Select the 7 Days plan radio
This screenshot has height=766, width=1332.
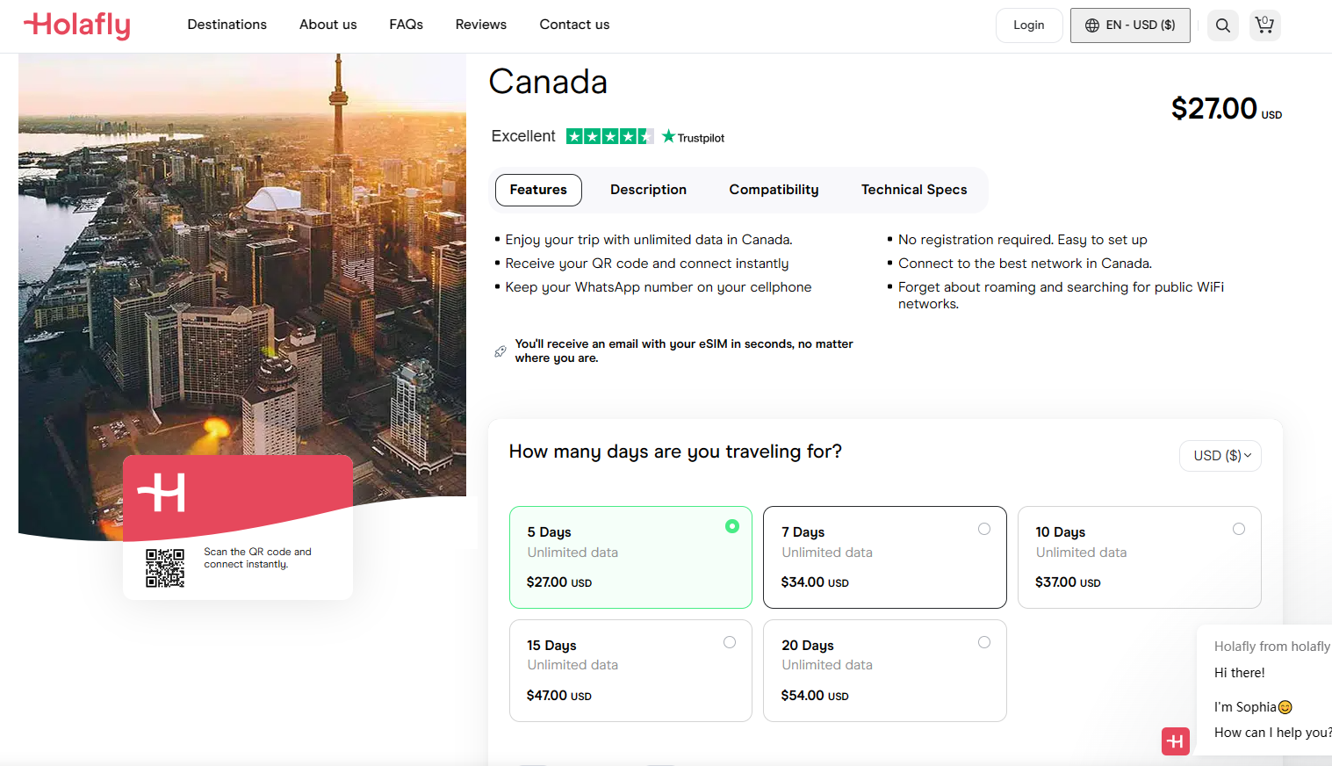point(984,529)
